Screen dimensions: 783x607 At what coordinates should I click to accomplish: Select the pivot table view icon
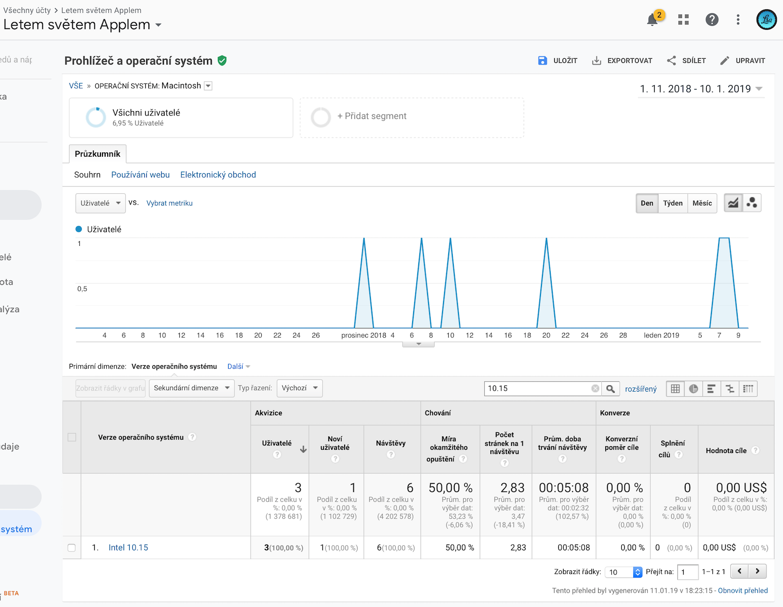pyautogui.click(x=748, y=389)
